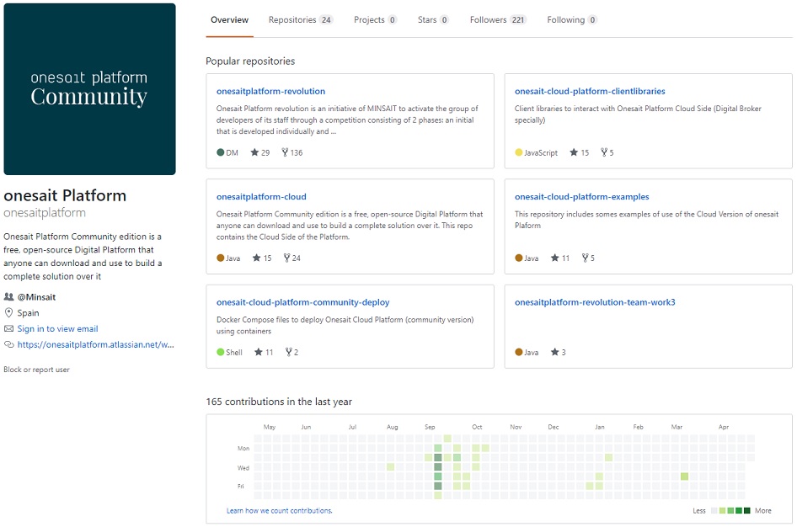Click the DM language color dot
Image resolution: width=797 pixels, height=527 pixels.
(x=221, y=152)
